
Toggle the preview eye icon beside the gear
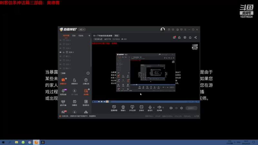[x=176, y=108]
